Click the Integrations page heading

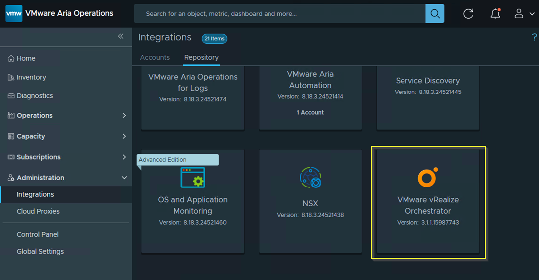point(165,37)
